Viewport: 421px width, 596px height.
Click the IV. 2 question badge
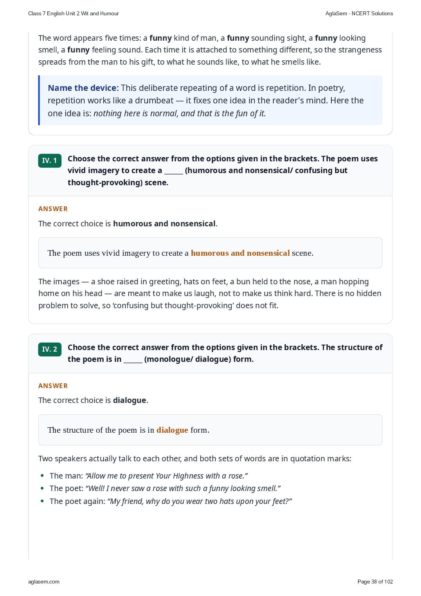coord(50,349)
